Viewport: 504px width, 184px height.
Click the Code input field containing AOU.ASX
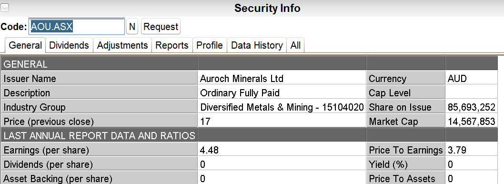77,26
